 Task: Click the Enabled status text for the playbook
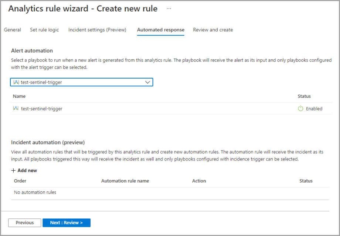314,109
